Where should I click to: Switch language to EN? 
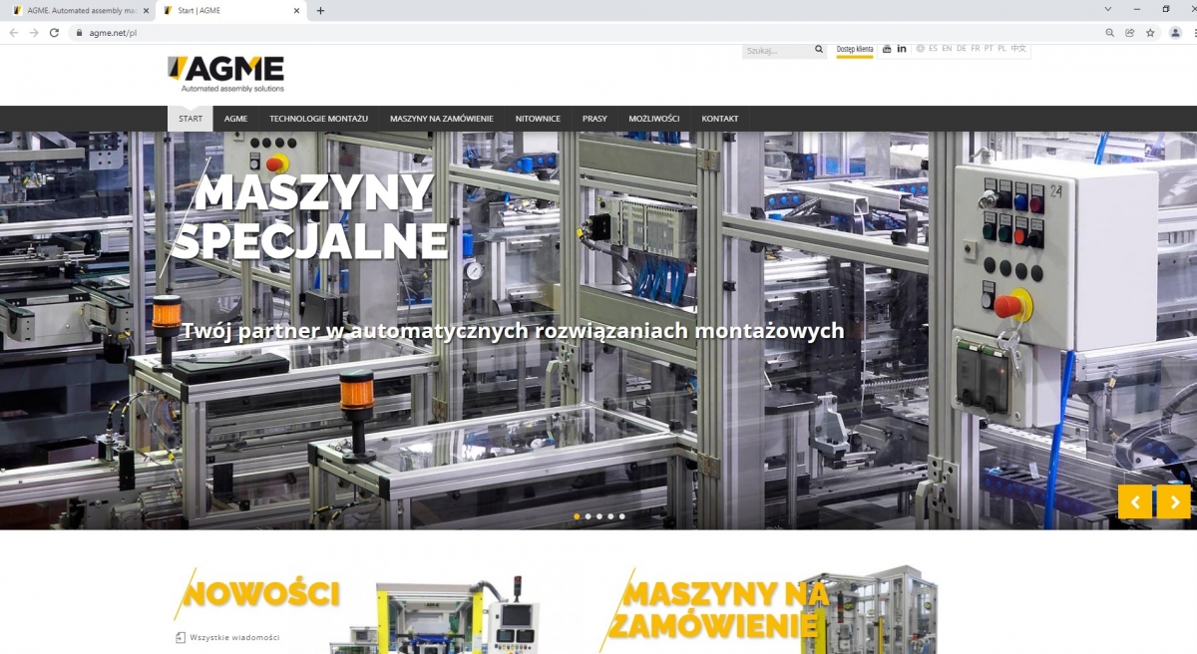pyautogui.click(x=947, y=48)
